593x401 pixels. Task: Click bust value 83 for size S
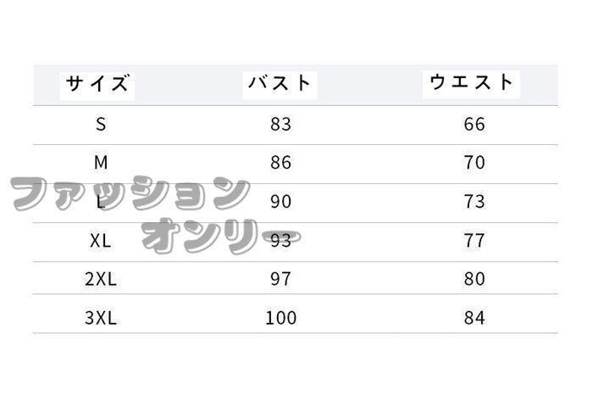coord(280,125)
